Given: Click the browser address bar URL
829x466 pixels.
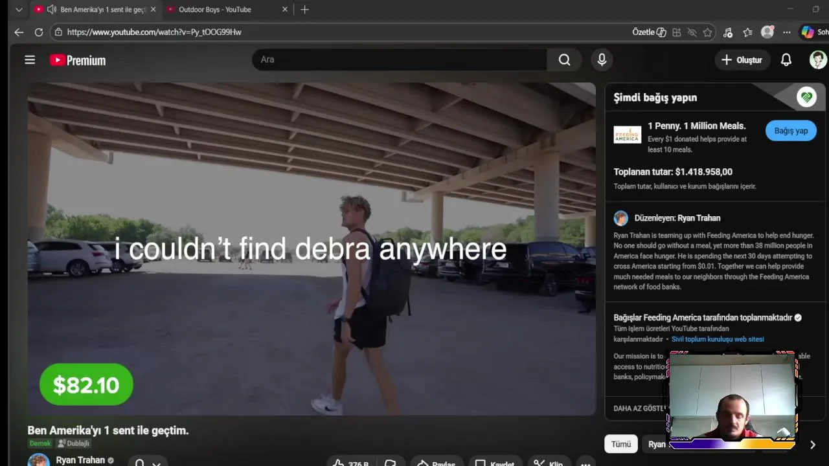Looking at the screenshot, I should point(154,32).
